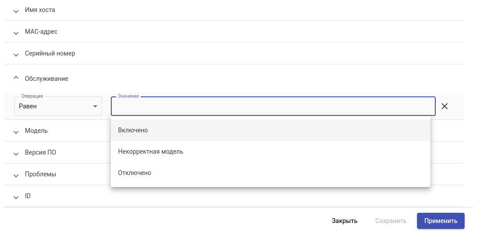Image resolution: width=478 pixels, height=235 pixels.
Task: Click the Значение input field
Action: 273,107
